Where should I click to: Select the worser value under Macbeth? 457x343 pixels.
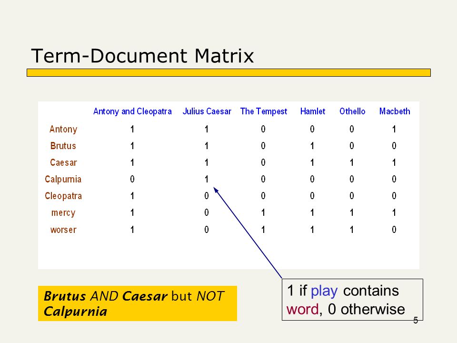point(394,230)
